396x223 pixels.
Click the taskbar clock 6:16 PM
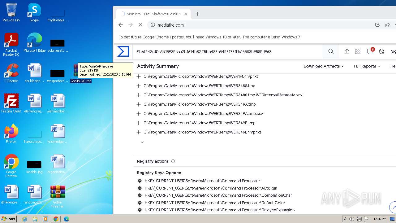click(x=380, y=219)
